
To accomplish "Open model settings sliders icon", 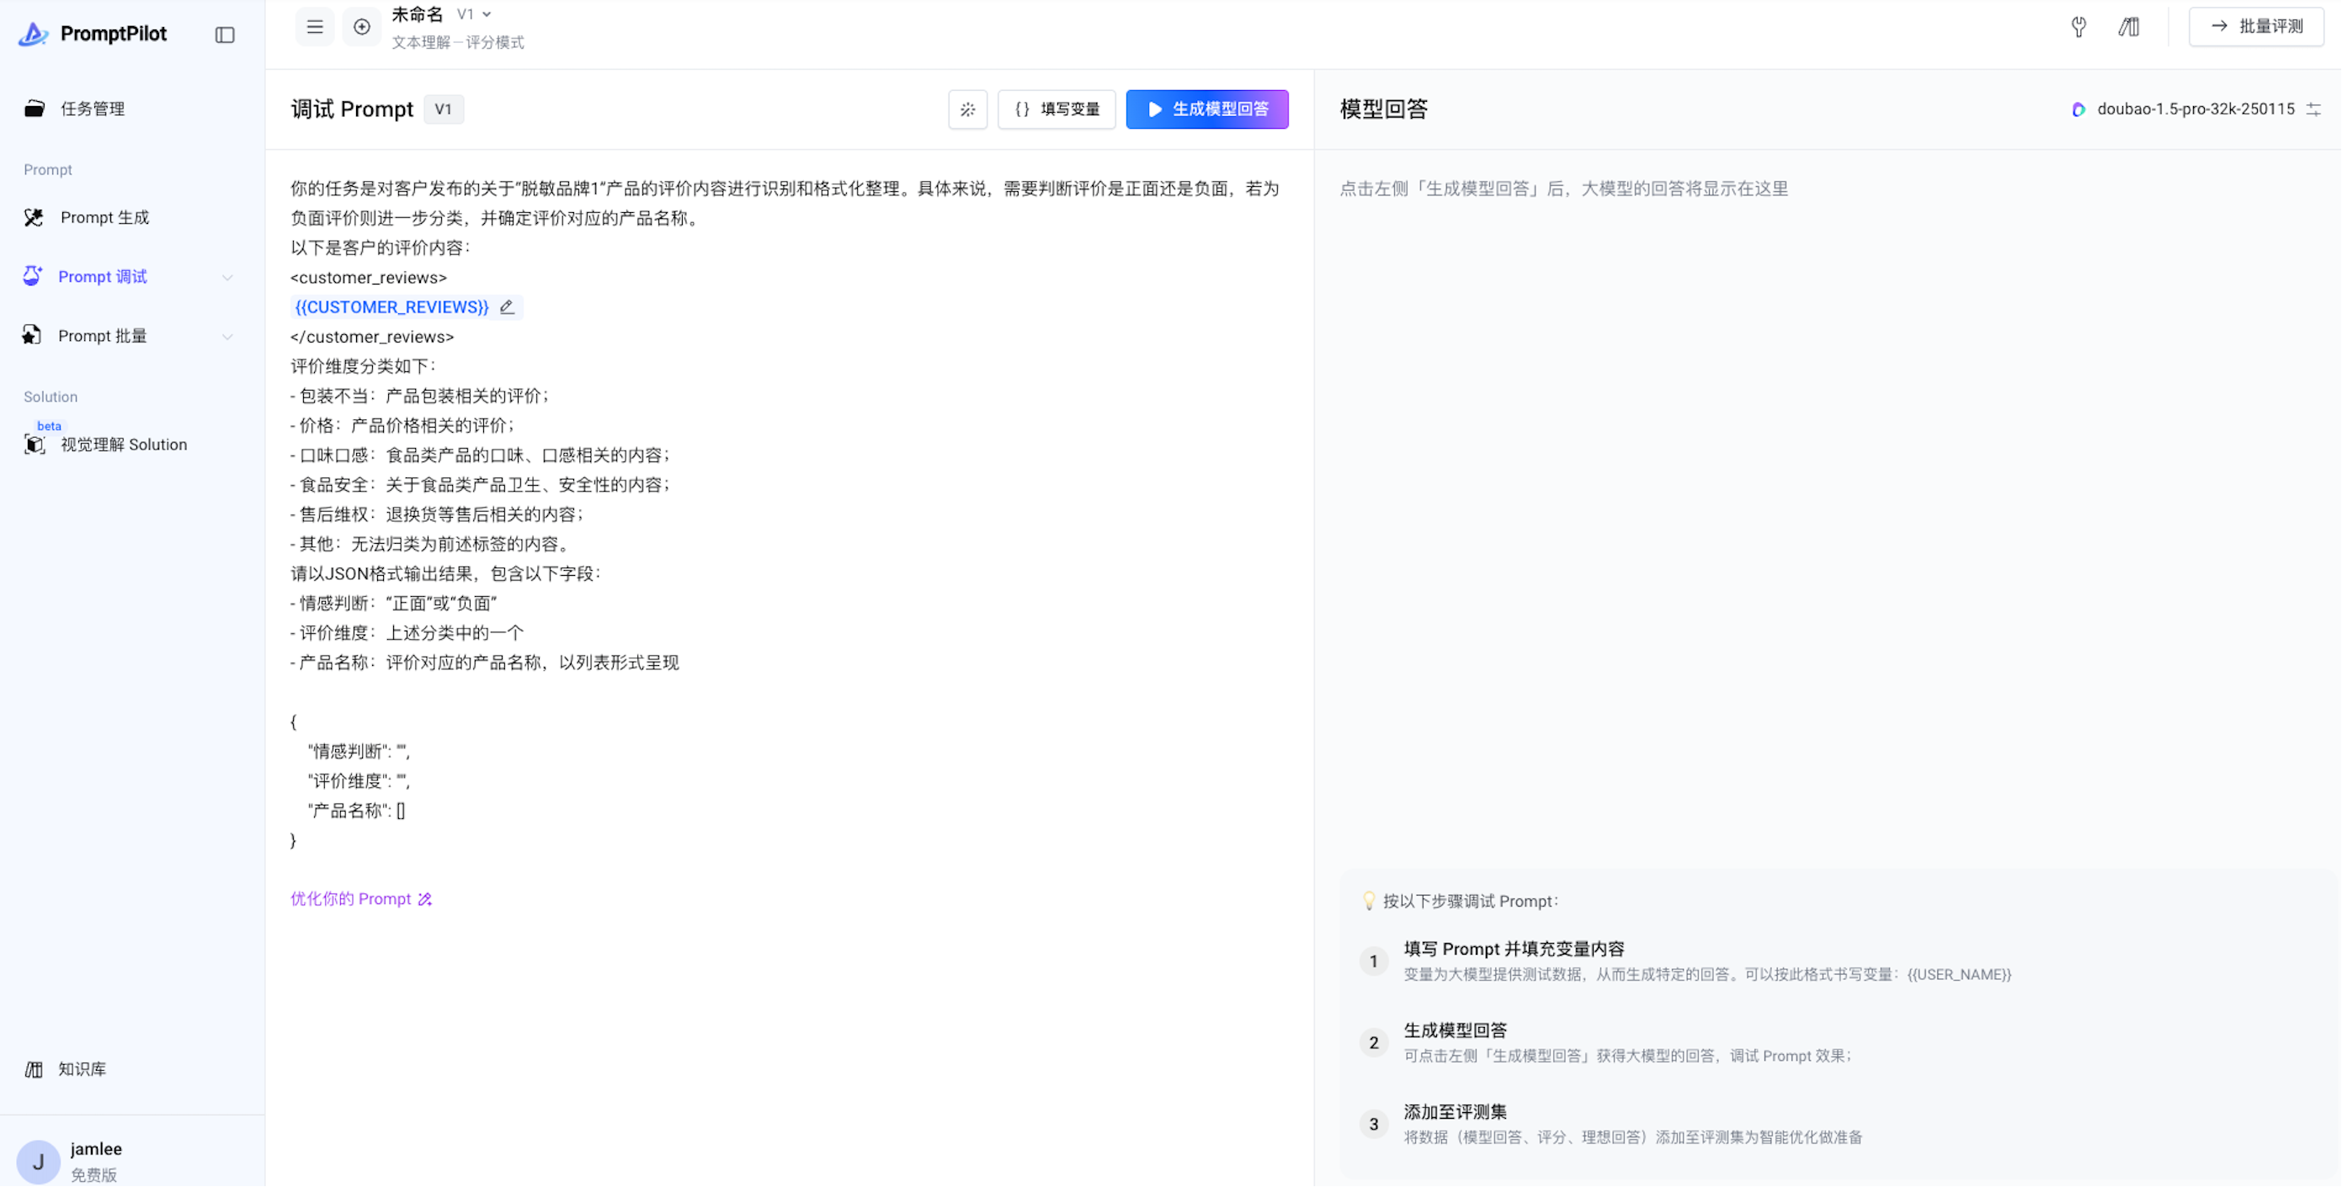I will (x=2314, y=109).
